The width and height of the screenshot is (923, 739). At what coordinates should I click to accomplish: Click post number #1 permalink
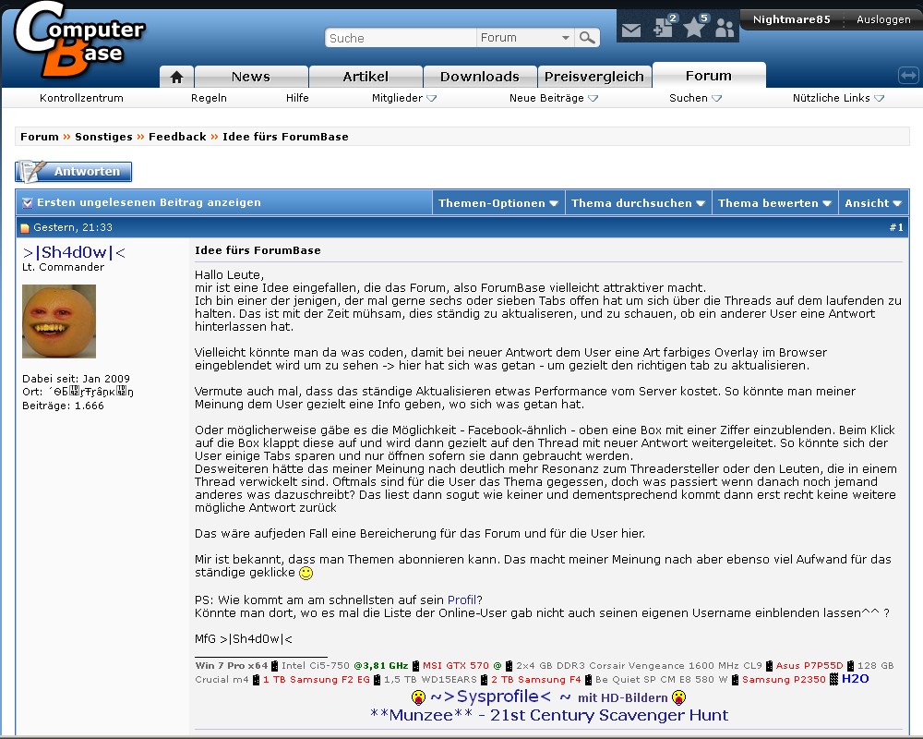point(896,227)
